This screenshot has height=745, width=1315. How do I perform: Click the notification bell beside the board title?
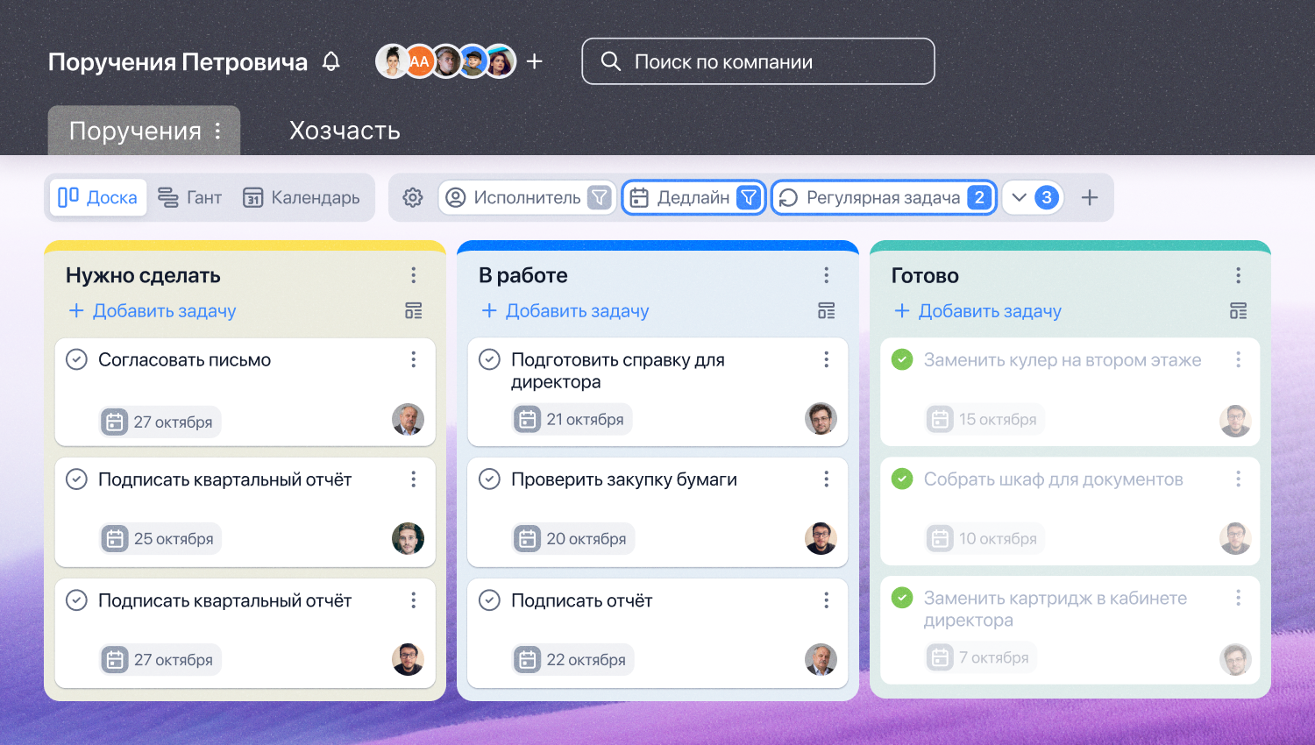[x=331, y=61]
